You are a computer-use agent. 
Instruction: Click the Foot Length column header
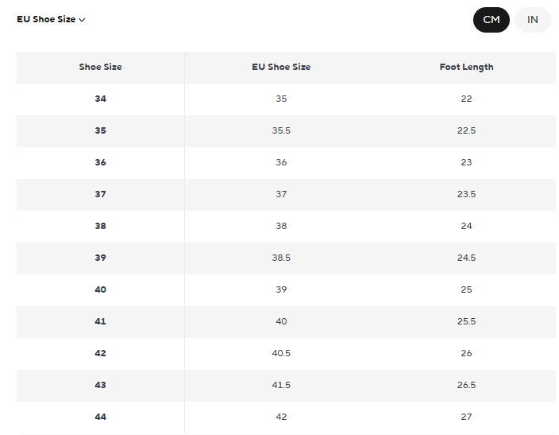[466, 67]
